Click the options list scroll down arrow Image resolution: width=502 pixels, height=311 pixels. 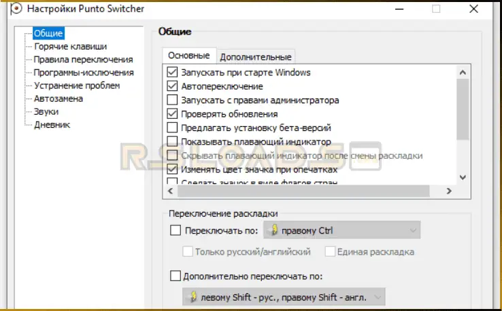(x=463, y=177)
